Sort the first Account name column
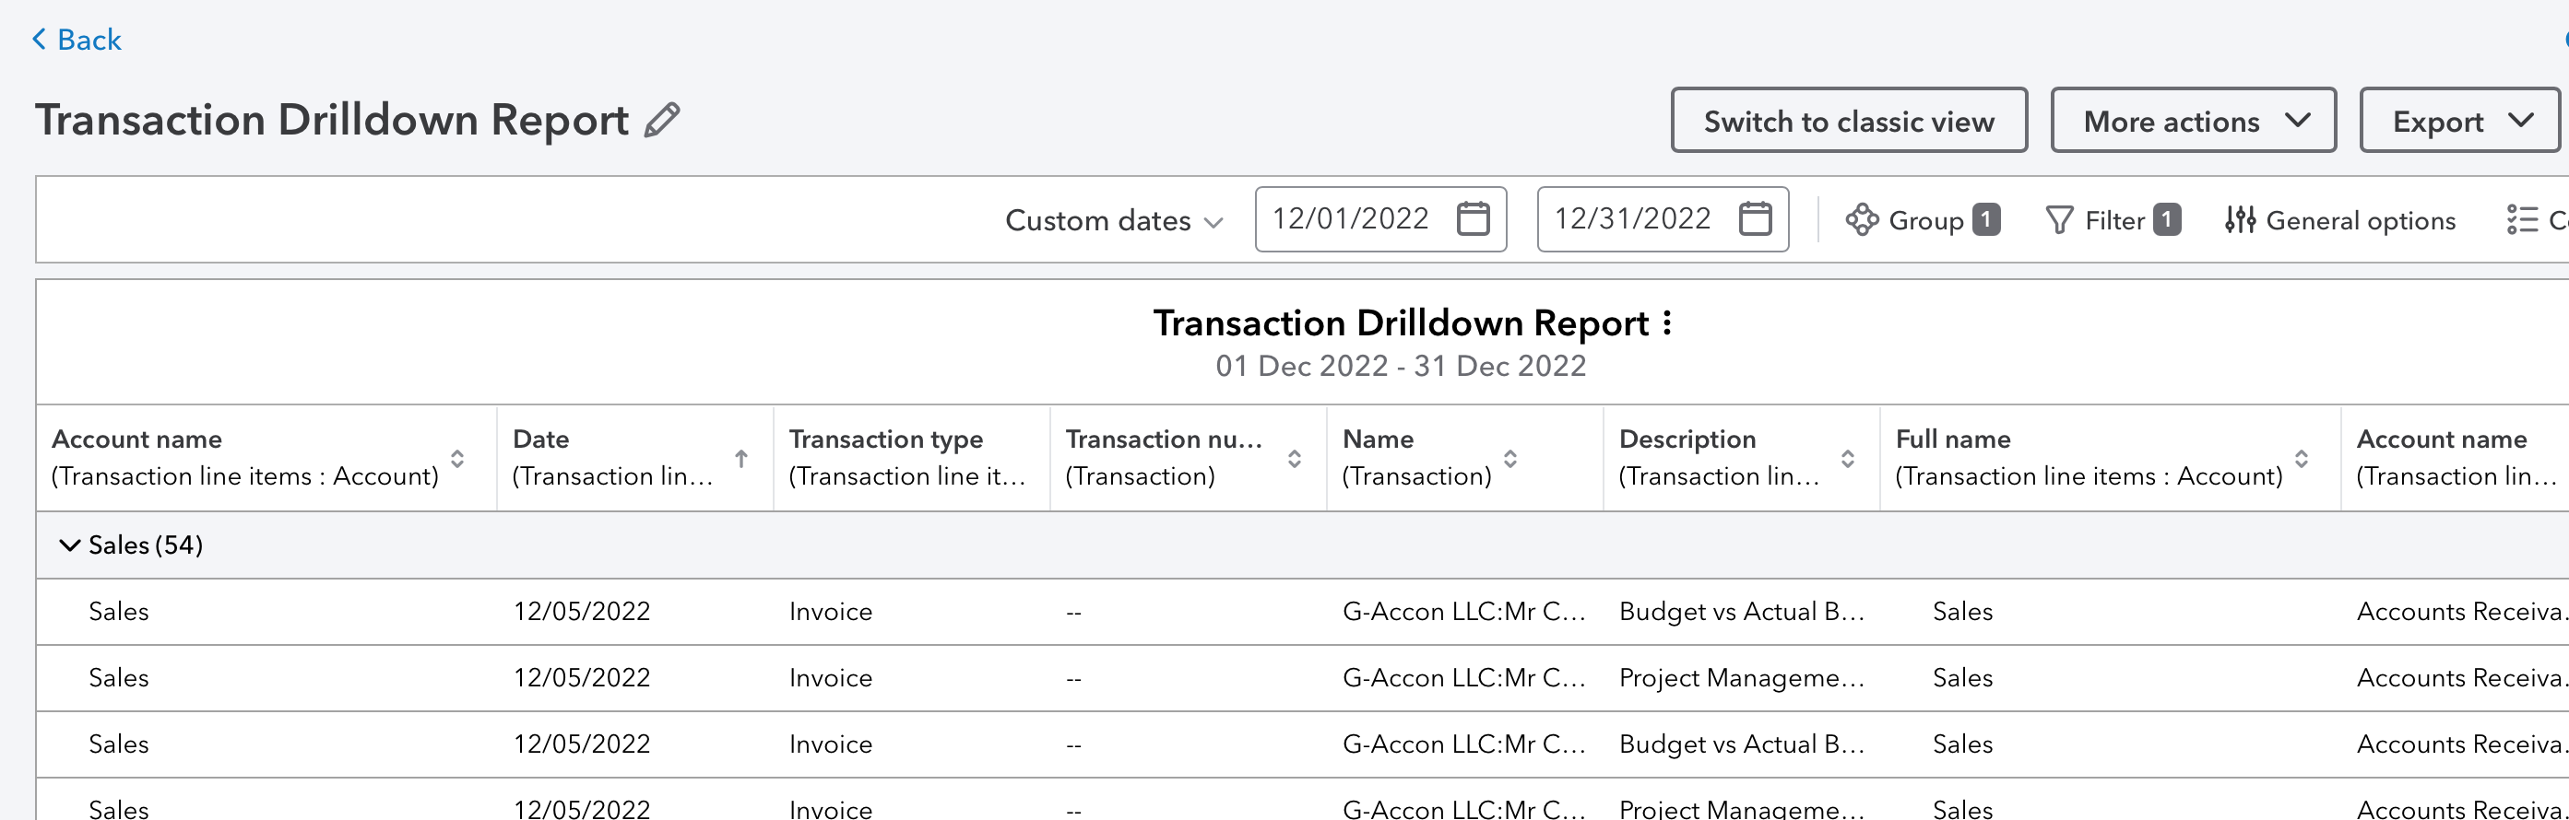This screenshot has height=820, width=2569. [456, 458]
